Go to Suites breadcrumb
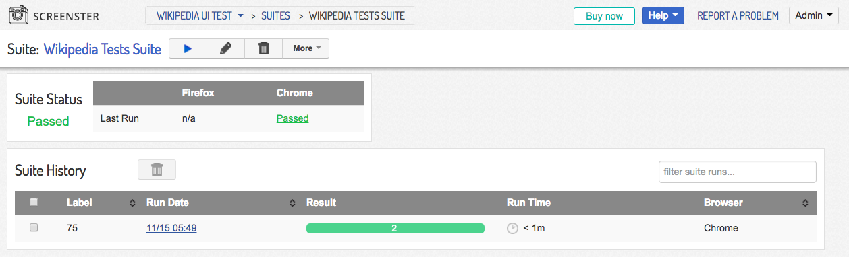The image size is (849, 257). tap(275, 15)
